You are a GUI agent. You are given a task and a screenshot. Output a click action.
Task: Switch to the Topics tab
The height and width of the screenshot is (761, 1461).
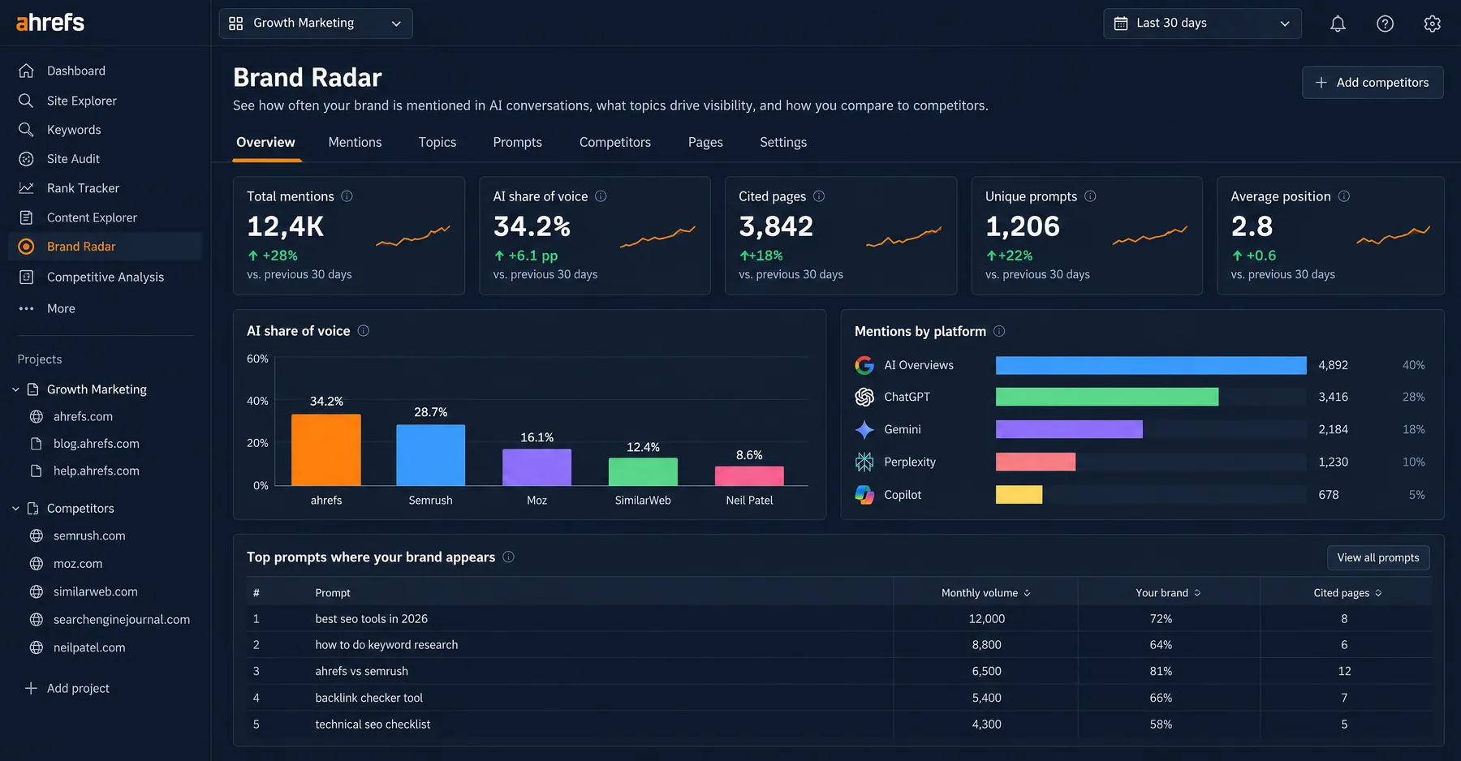(437, 142)
